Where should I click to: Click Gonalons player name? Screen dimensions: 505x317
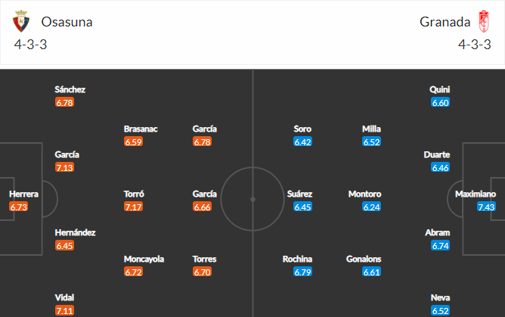click(x=364, y=259)
